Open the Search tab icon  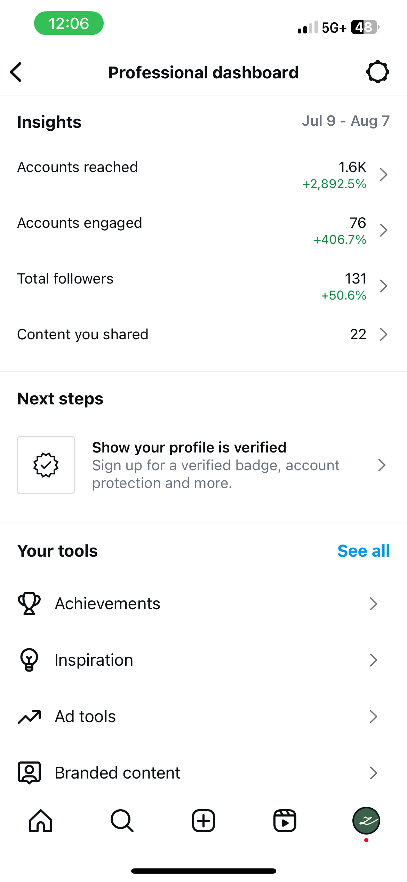(x=122, y=821)
